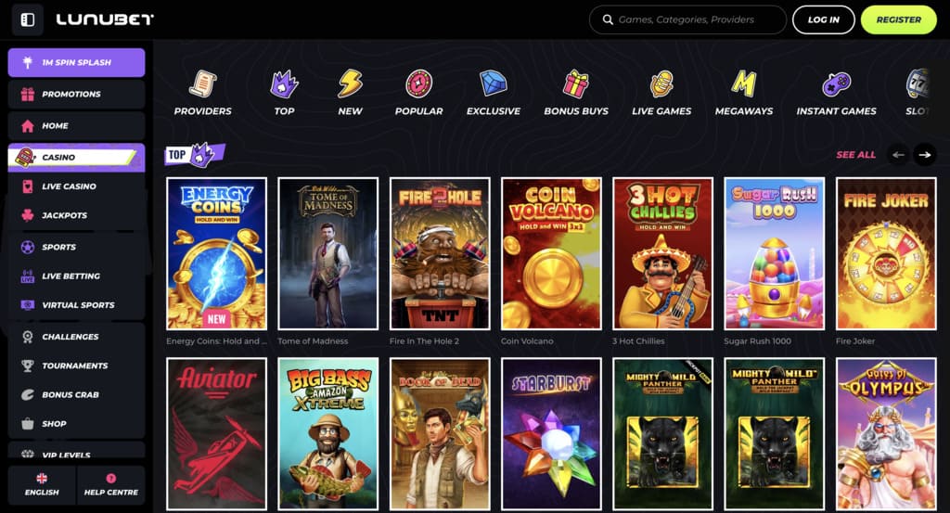Click the Live Betting icon
This screenshot has height=513, width=950.
click(x=27, y=276)
